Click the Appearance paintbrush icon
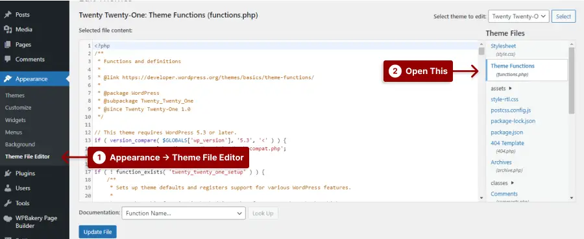Screen dimensions: 584x239 (x=7, y=79)
